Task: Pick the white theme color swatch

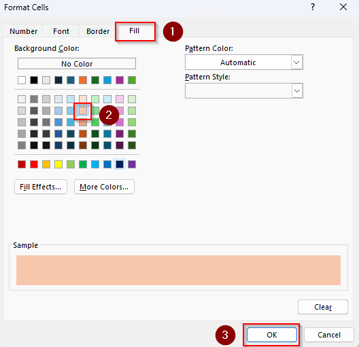Action: [22, 80]
